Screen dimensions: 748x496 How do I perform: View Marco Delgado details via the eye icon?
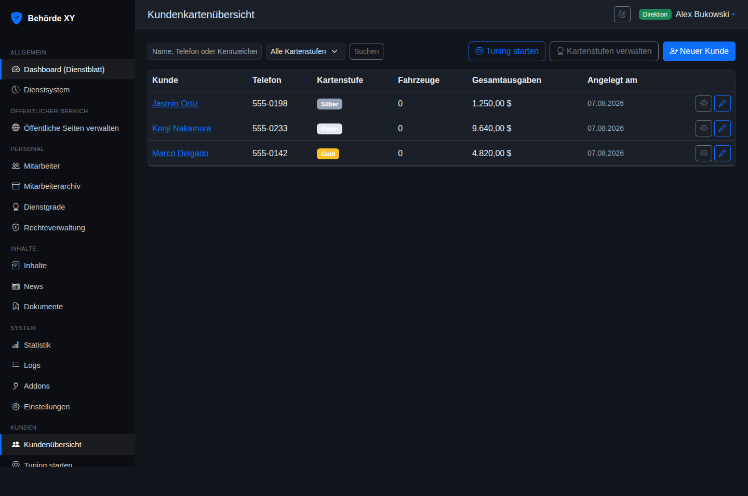(704, 154)
